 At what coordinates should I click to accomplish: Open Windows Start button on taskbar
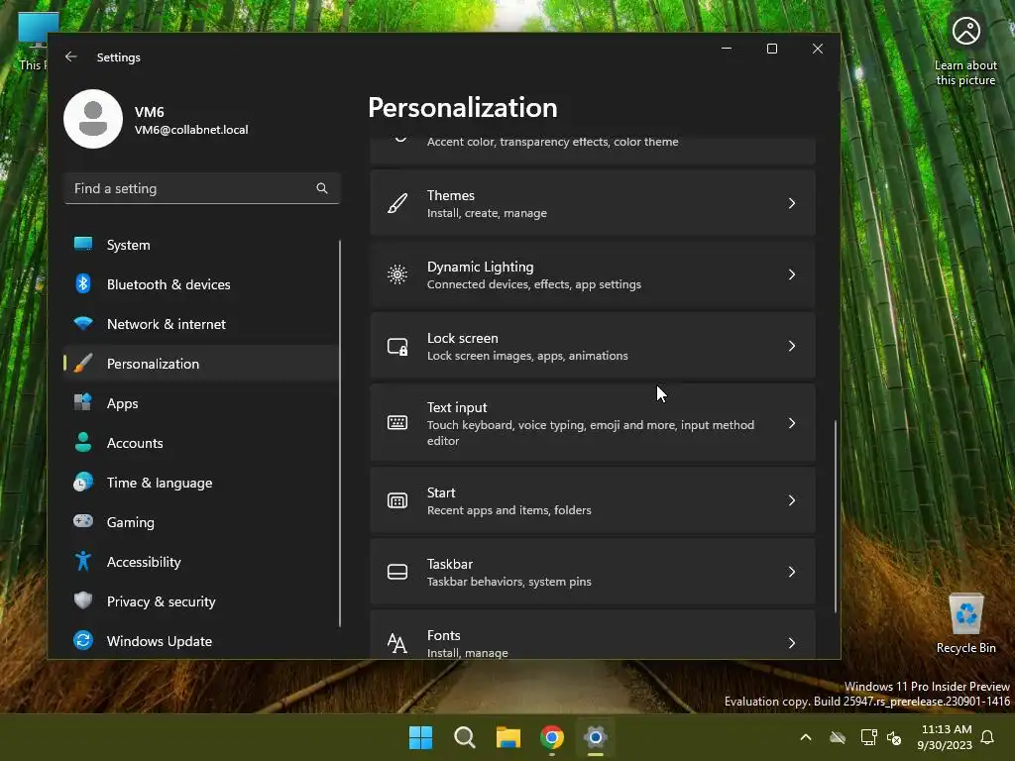tap(420, 737)
